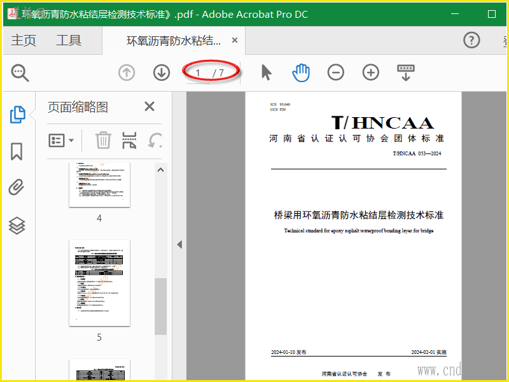Click the 页面缩略图 panel title
Screen dimensions: 509x382
click(78, 107)
